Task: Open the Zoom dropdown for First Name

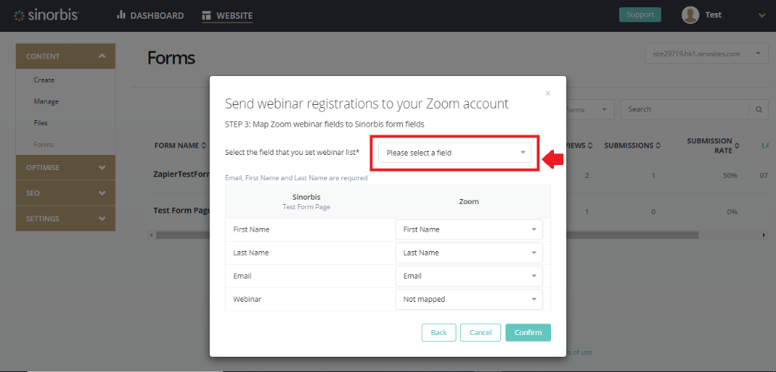Action: [x=469, y=229]
